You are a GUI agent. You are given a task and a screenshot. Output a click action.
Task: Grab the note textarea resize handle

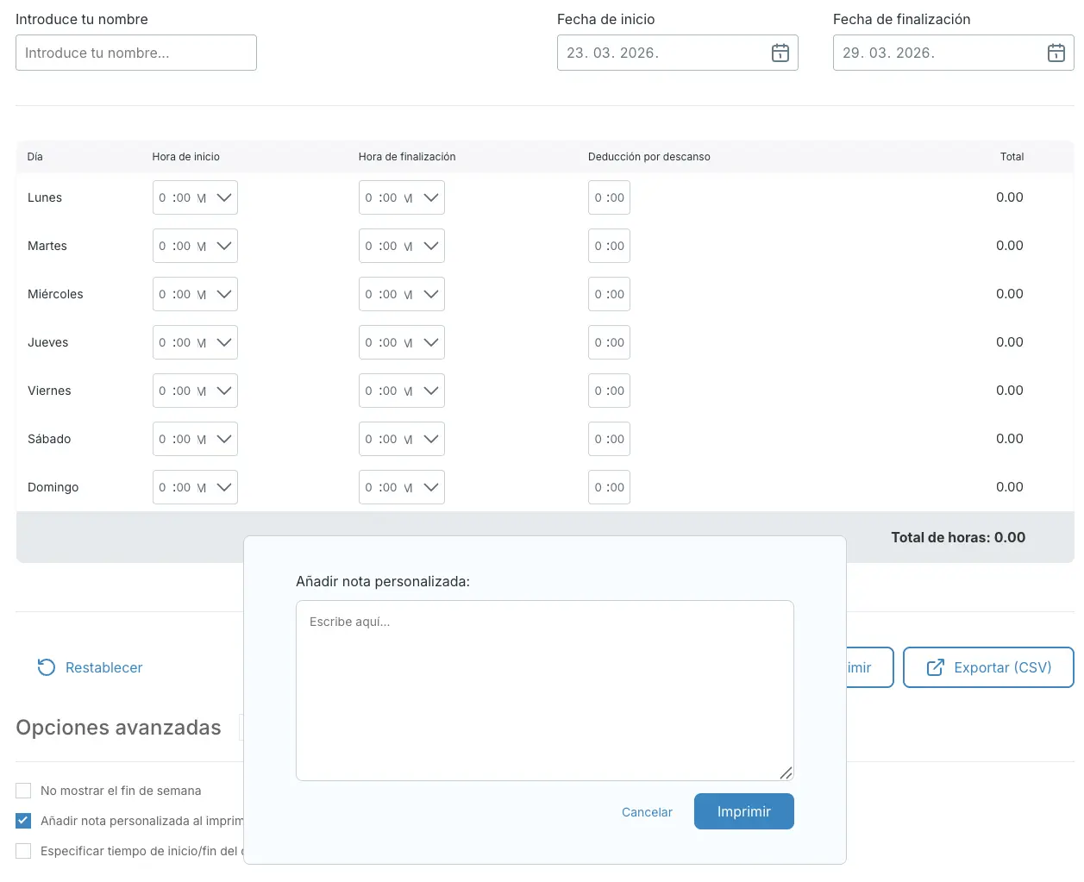coord(786,773)
